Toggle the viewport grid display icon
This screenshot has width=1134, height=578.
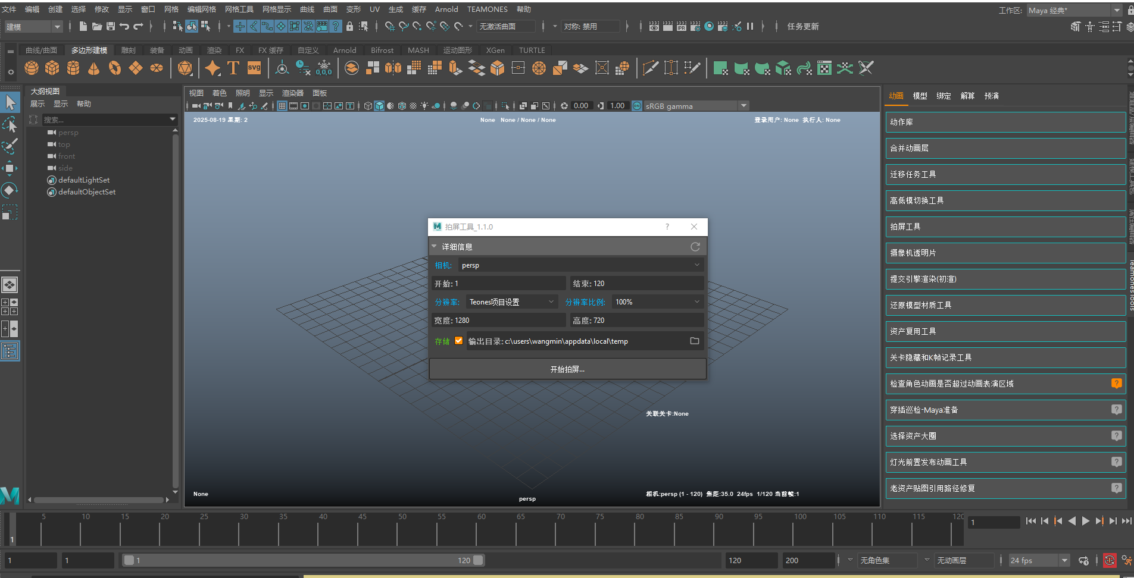pos(282,106)
